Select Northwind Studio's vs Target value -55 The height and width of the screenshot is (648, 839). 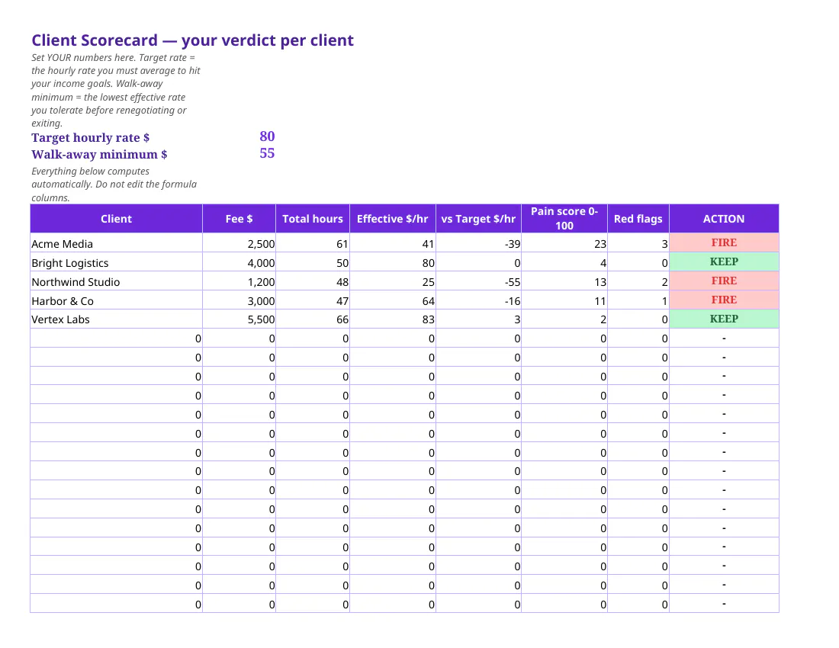pyautogui.click(x=478, y=282)
